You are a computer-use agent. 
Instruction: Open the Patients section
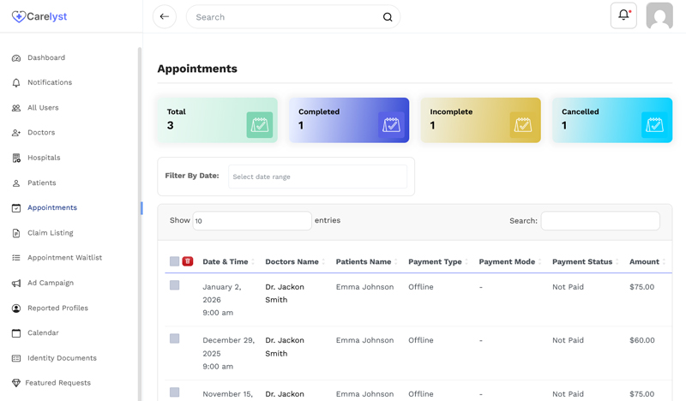click(x=41, y=183)
